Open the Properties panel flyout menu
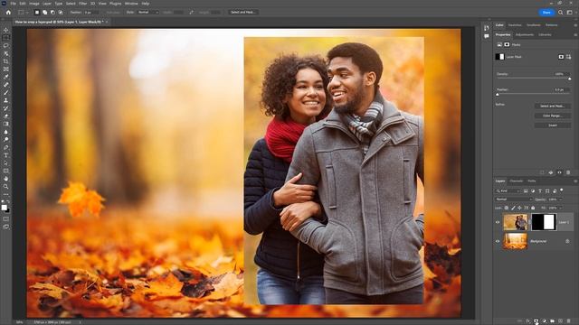Image resolution: width=579 pixels, height=325 pixels. pos(575,35)
